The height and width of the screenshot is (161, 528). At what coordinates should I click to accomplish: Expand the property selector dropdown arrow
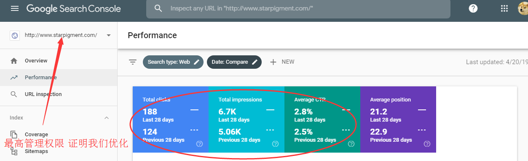(109, 35)
